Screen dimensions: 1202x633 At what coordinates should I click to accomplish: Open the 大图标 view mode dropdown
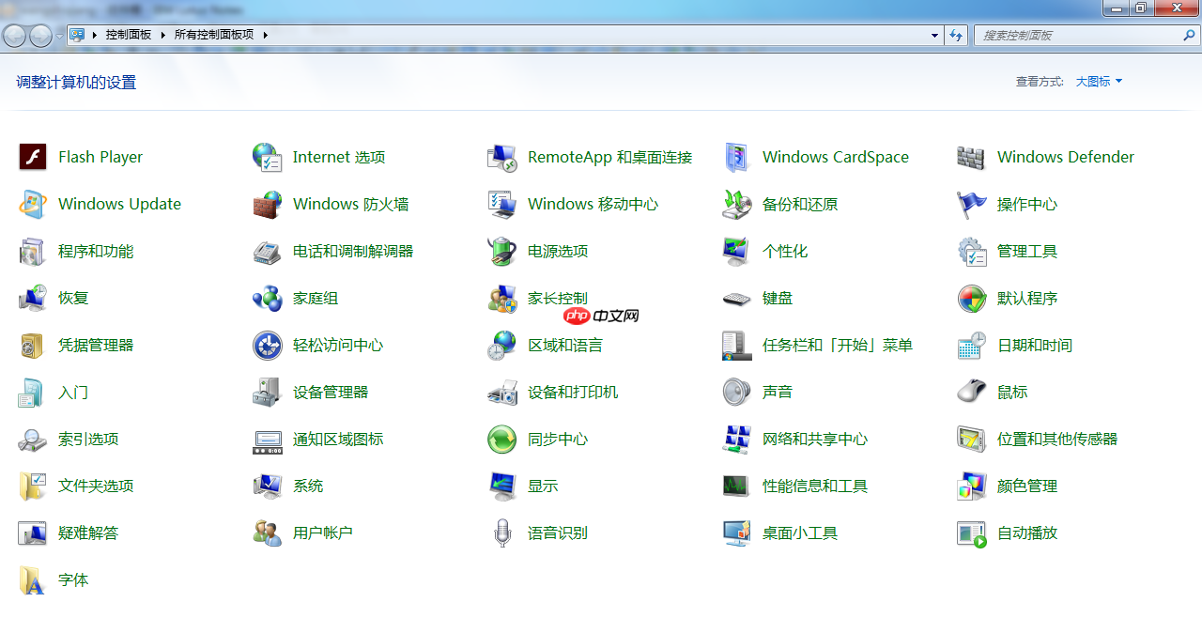click(1099, 82)
